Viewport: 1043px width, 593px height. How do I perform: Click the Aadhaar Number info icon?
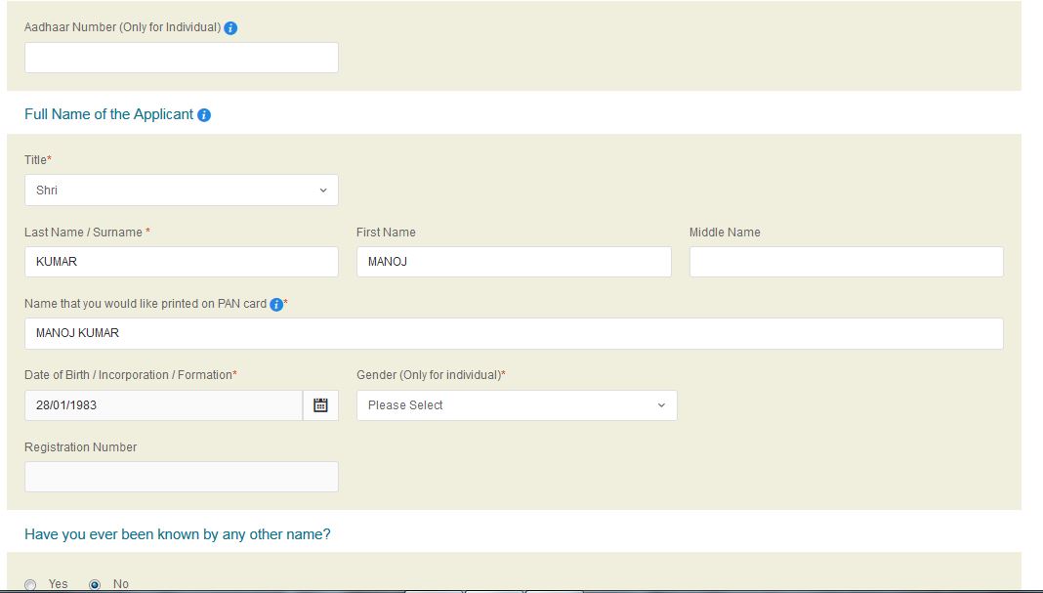[230, 28]
